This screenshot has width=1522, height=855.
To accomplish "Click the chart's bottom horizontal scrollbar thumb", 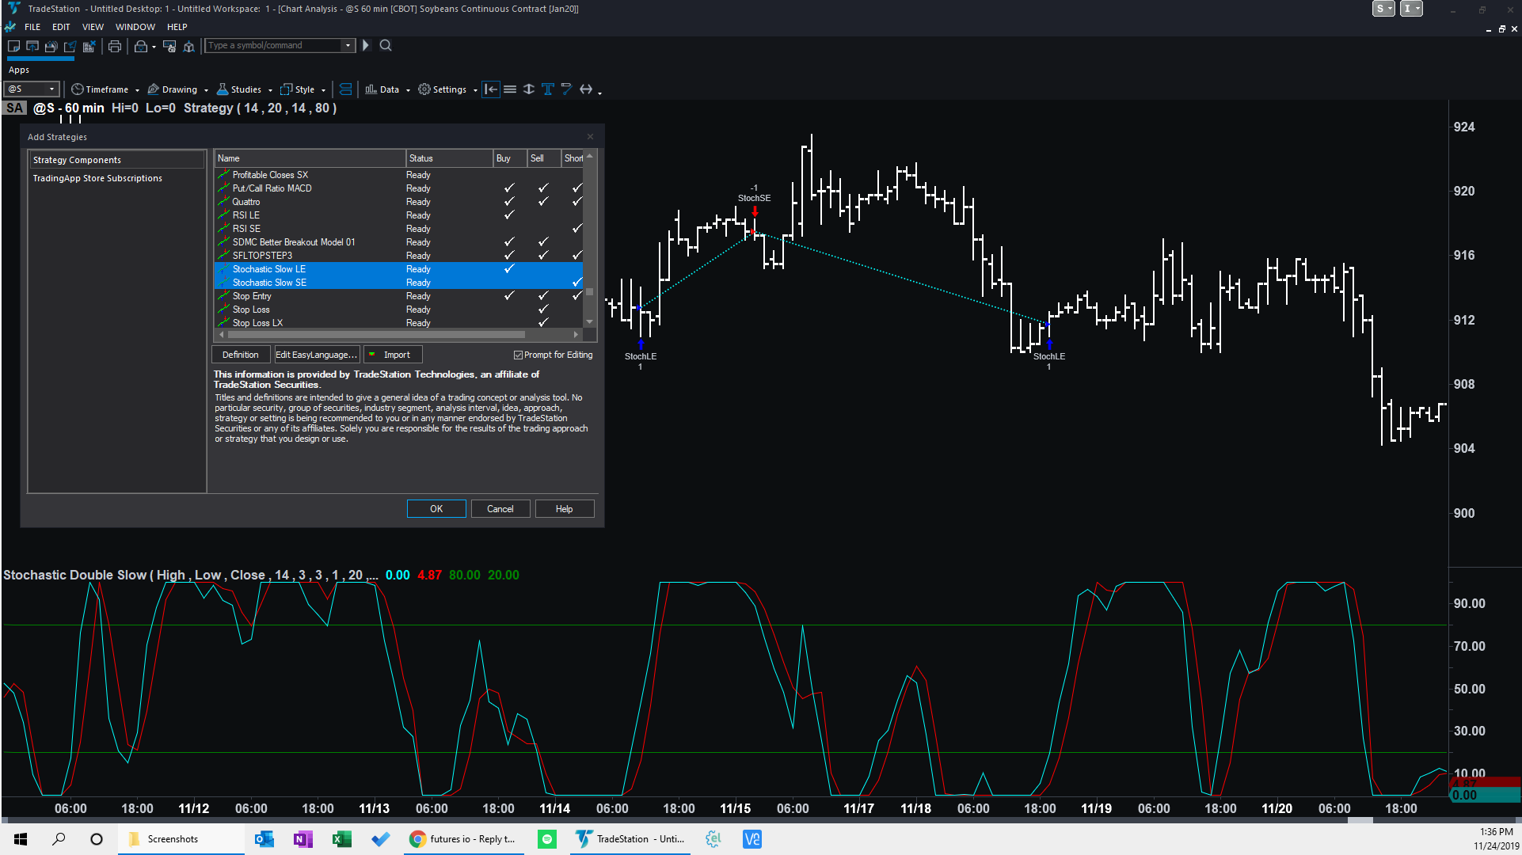I will (x=1360, y=820).
